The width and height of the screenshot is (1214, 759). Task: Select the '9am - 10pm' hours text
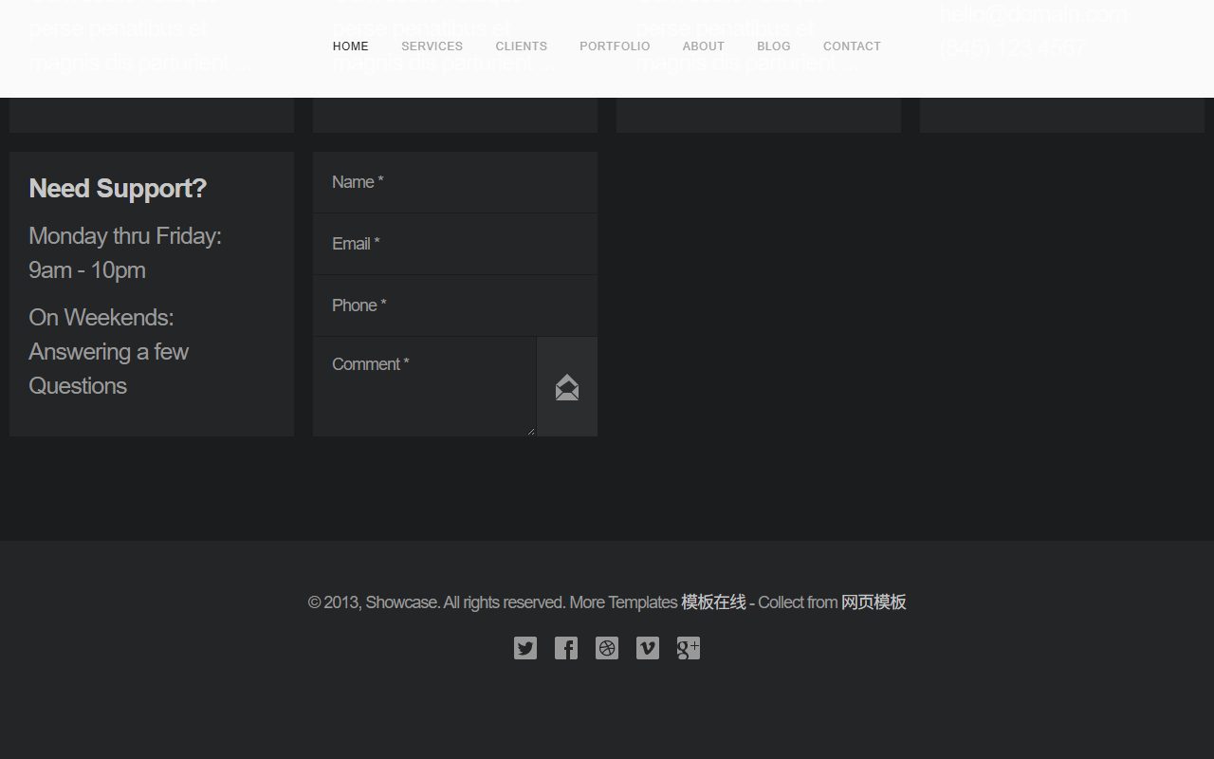point(87,270)
